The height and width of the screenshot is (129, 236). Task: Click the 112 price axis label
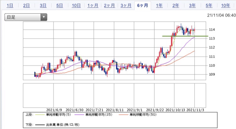212,47
